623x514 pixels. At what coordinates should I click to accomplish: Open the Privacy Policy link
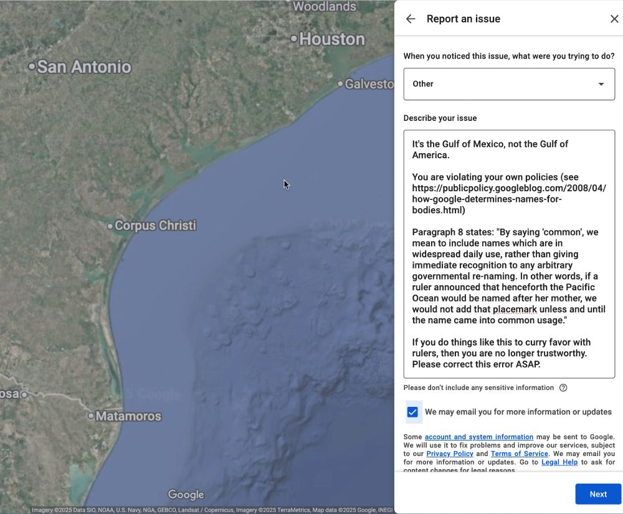pos(450,454)
